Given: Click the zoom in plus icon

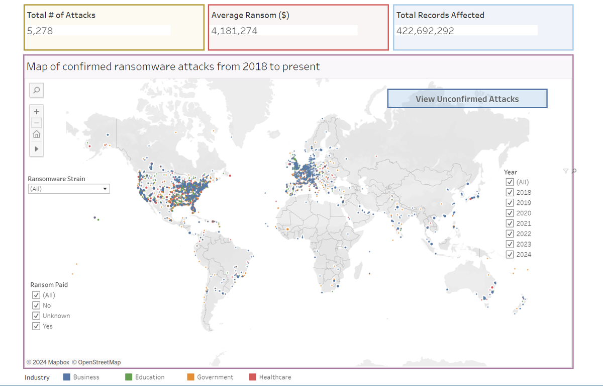Looking at the screenshot, I should 36,111.
